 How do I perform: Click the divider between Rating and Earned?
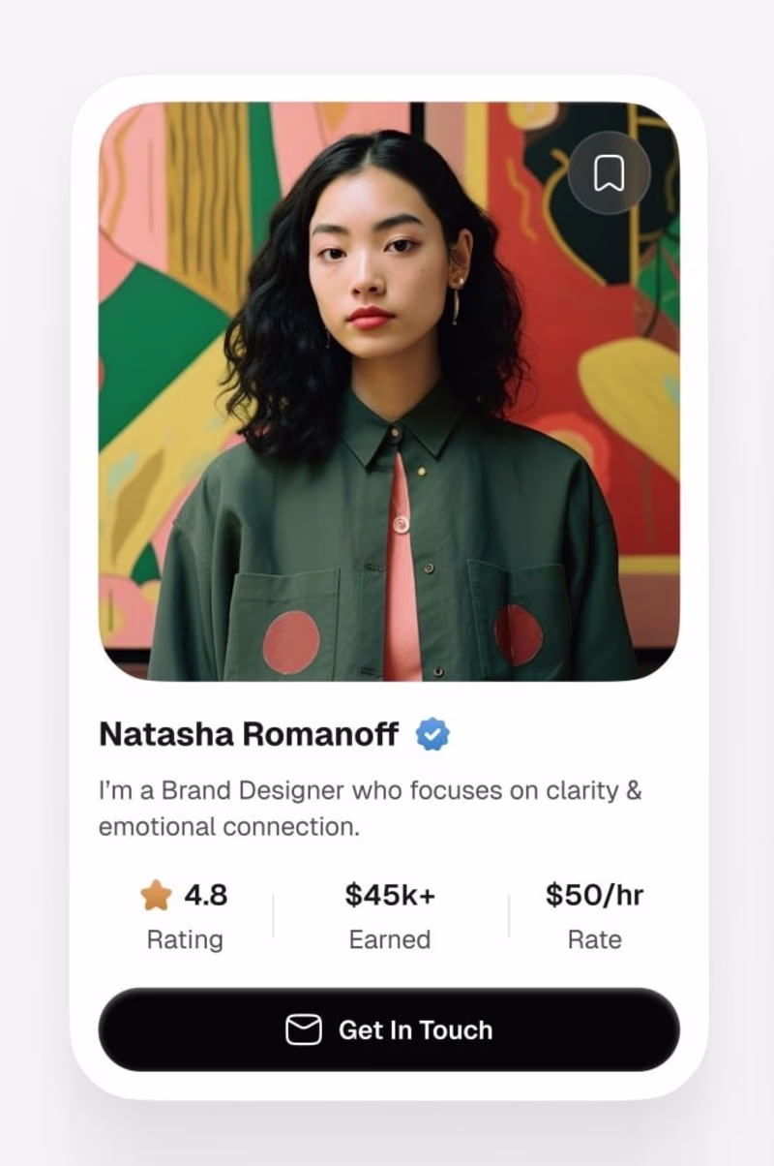point(273,916)
